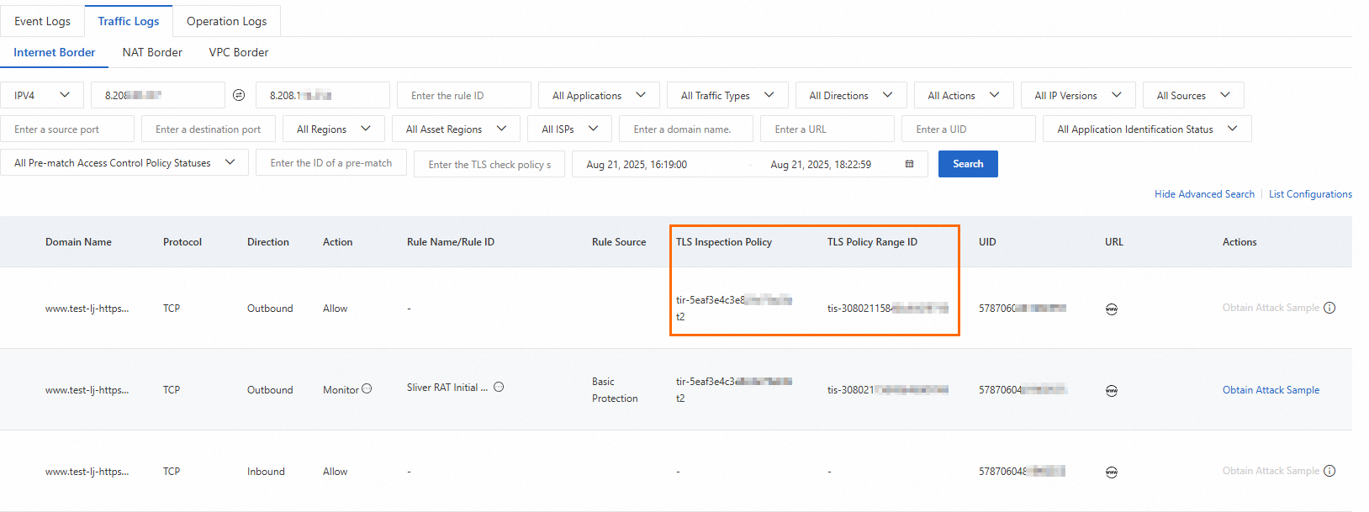Click domain name in the Inbound row
This screenshot has width=1369, height=512.
click(87, 472)
